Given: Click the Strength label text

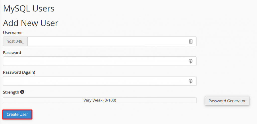Looking at the screenshot, I should click(11, 92).
